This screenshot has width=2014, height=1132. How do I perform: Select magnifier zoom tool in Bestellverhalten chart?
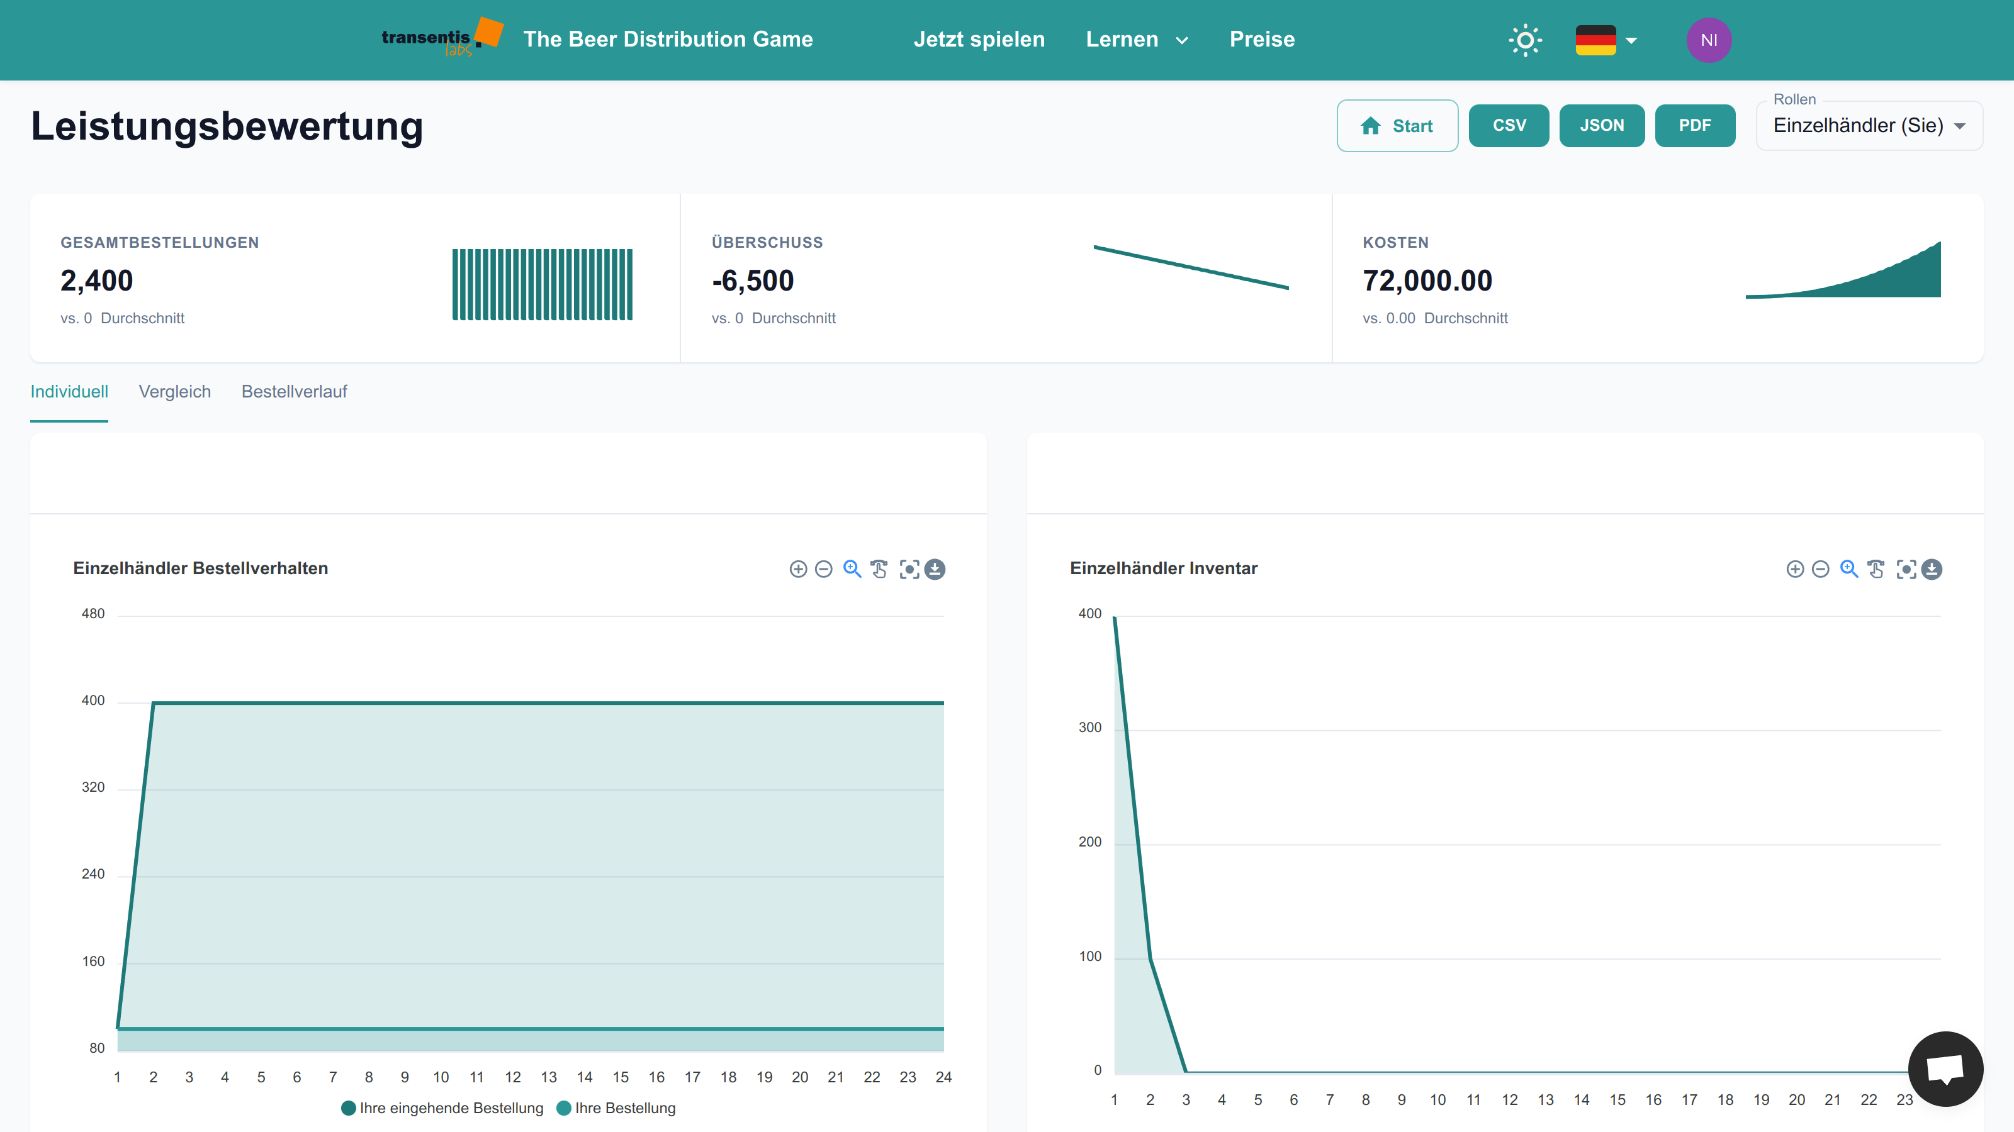tap(852, 569)
